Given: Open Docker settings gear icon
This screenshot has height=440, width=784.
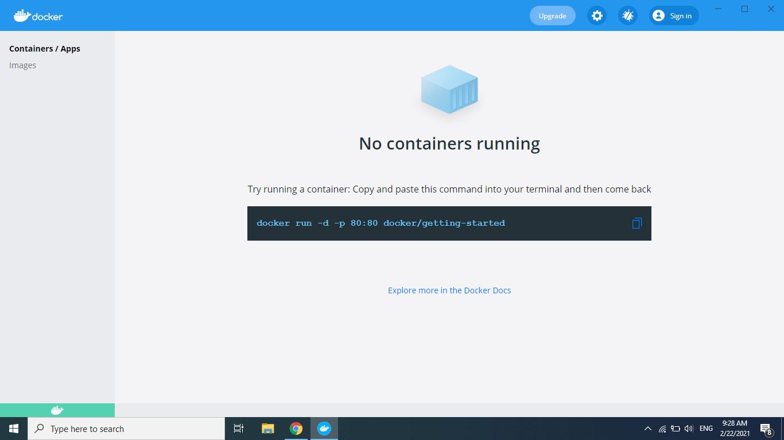Looking at the screenshot, I should tap(597, 15).
